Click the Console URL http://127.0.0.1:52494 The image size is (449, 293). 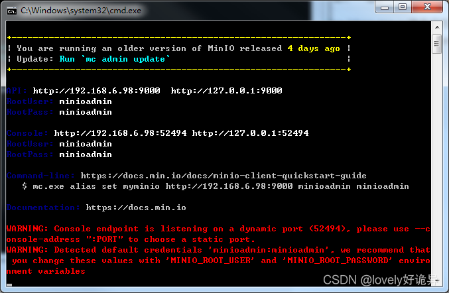coord(250,133)
